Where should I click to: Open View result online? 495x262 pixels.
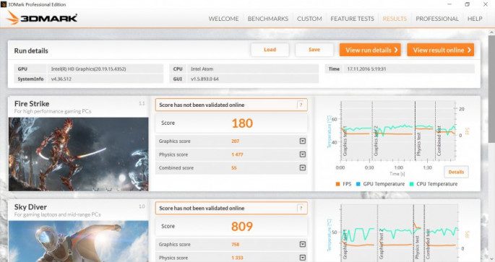pos(441,50)
